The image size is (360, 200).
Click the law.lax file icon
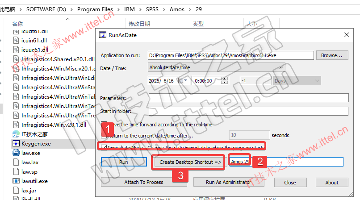click(16, 162)
